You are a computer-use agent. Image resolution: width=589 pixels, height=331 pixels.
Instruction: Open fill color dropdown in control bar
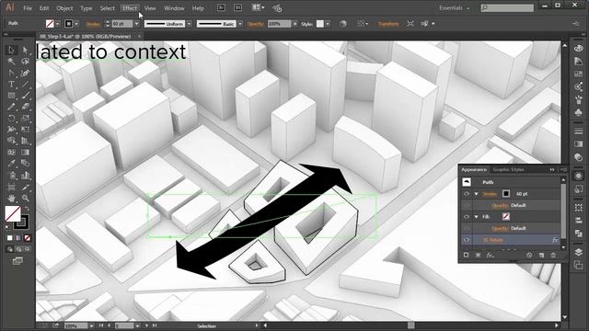(x=58, y=24)
